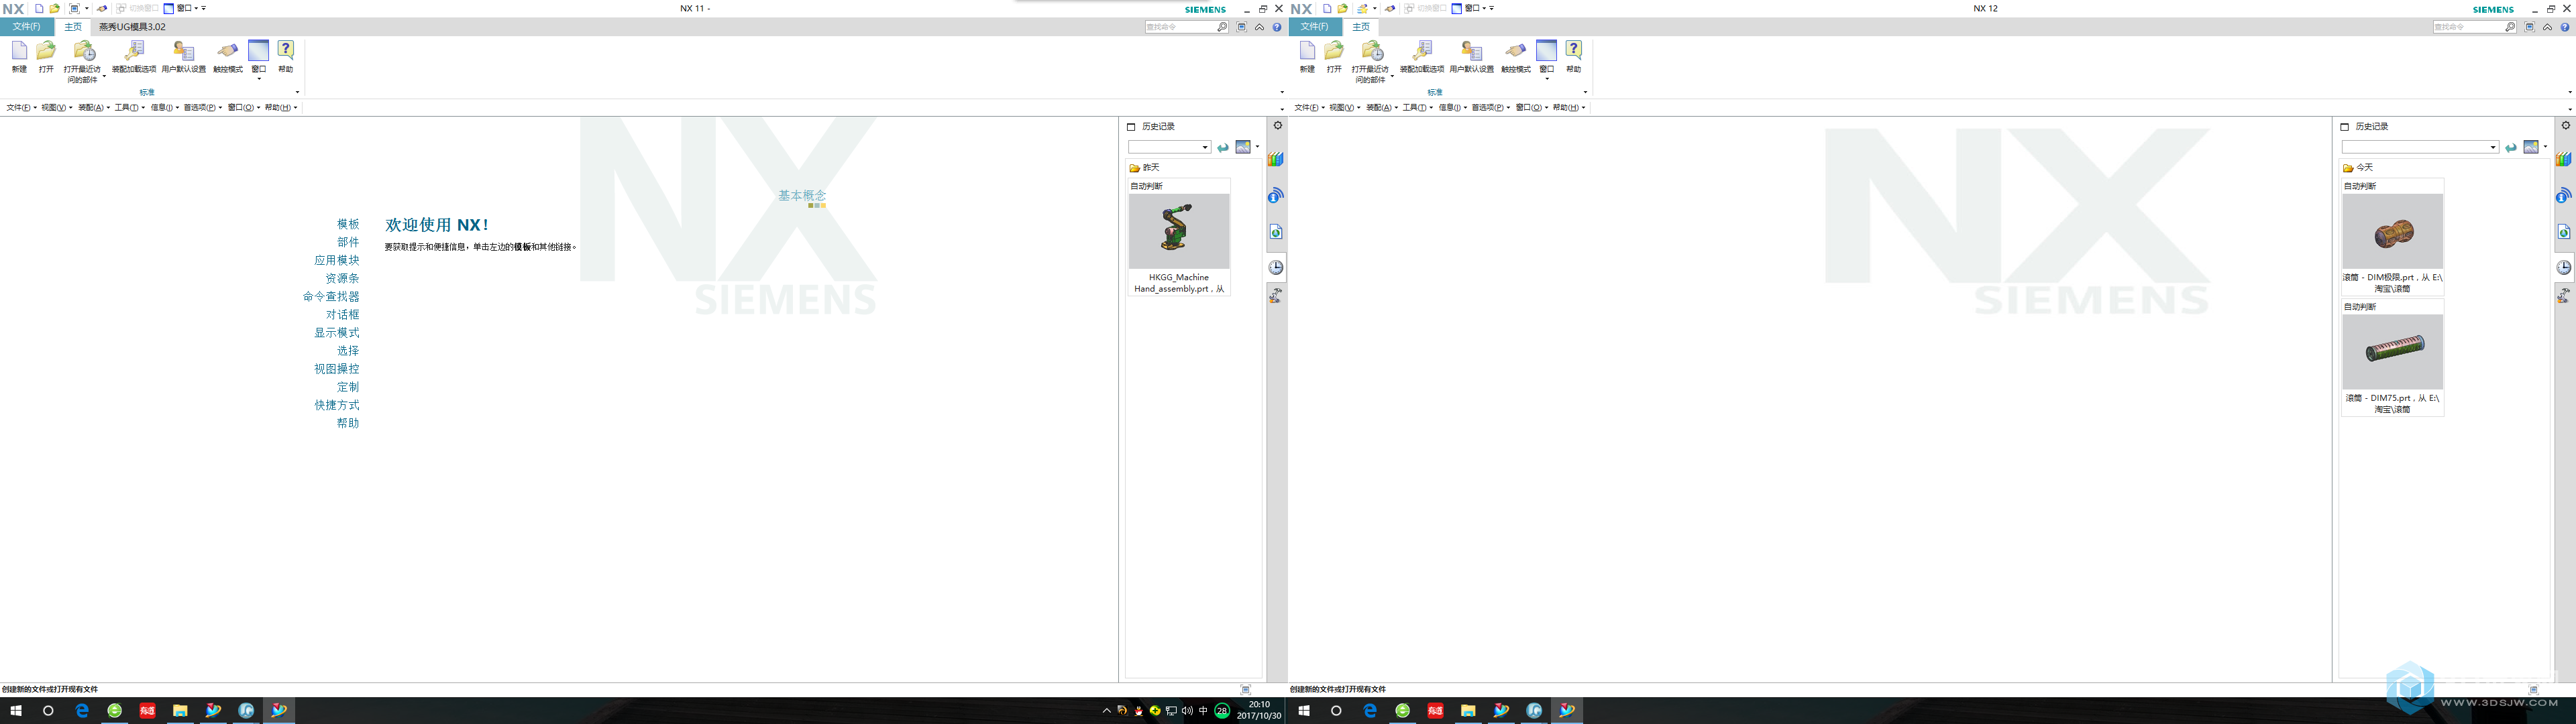The image size is (2576, 724).
Task: Click 新建 (New) in NX 11 ribbon
Action: tap(19, 57)
